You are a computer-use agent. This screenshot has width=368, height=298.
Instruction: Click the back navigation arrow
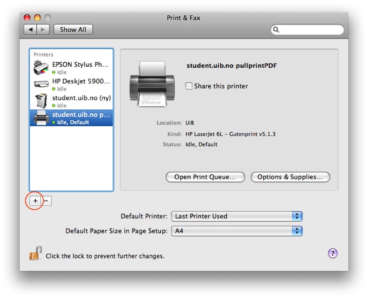click(30, 29)
